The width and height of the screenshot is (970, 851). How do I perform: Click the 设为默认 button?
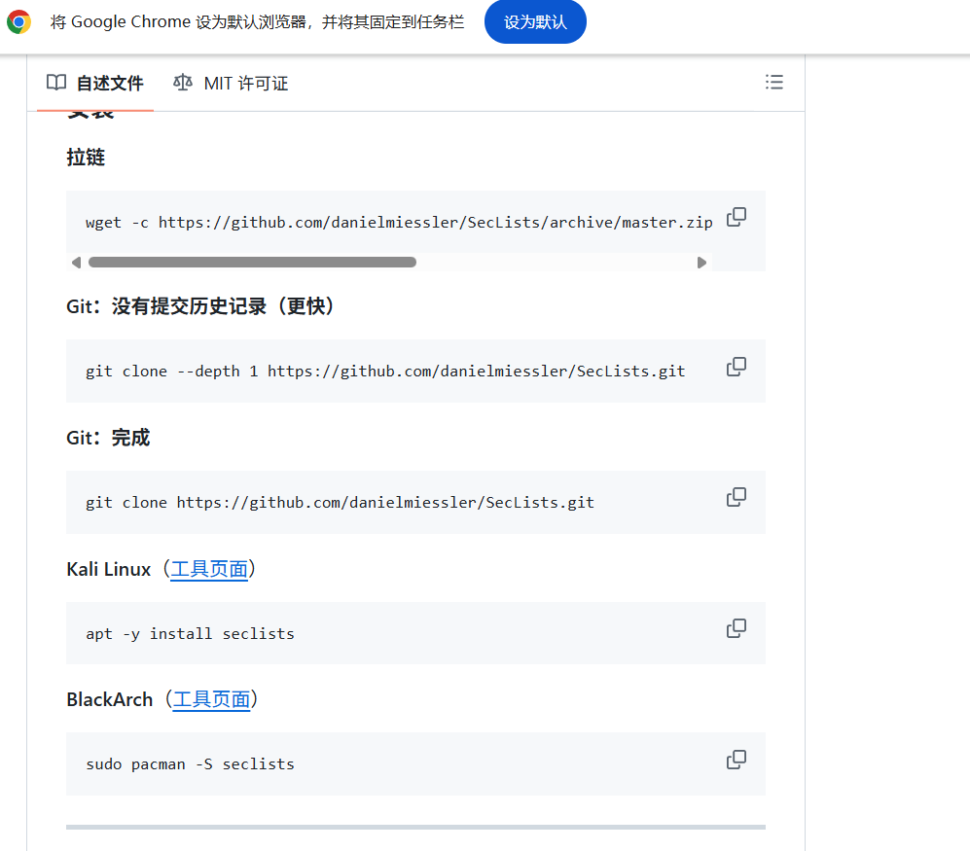[535, 21]
